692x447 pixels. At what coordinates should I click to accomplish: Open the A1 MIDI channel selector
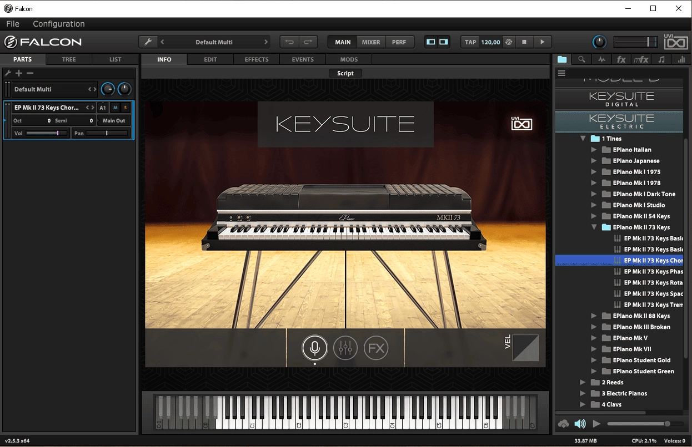coord(103,108)
